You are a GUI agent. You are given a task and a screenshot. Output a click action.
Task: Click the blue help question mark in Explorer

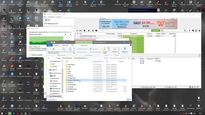pos(131,45)
